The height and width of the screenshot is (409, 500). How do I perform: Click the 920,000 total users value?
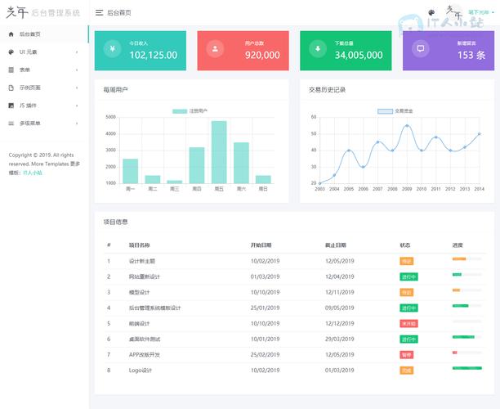(x=262, y=56)
